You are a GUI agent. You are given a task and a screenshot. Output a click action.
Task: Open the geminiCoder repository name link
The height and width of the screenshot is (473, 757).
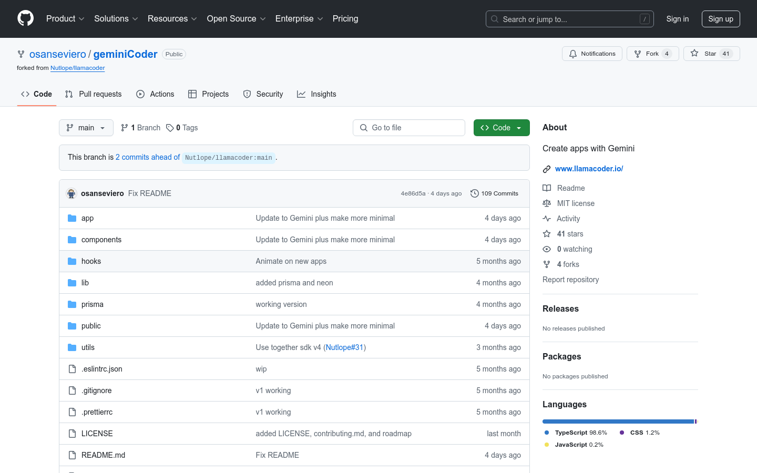point(125,54)
